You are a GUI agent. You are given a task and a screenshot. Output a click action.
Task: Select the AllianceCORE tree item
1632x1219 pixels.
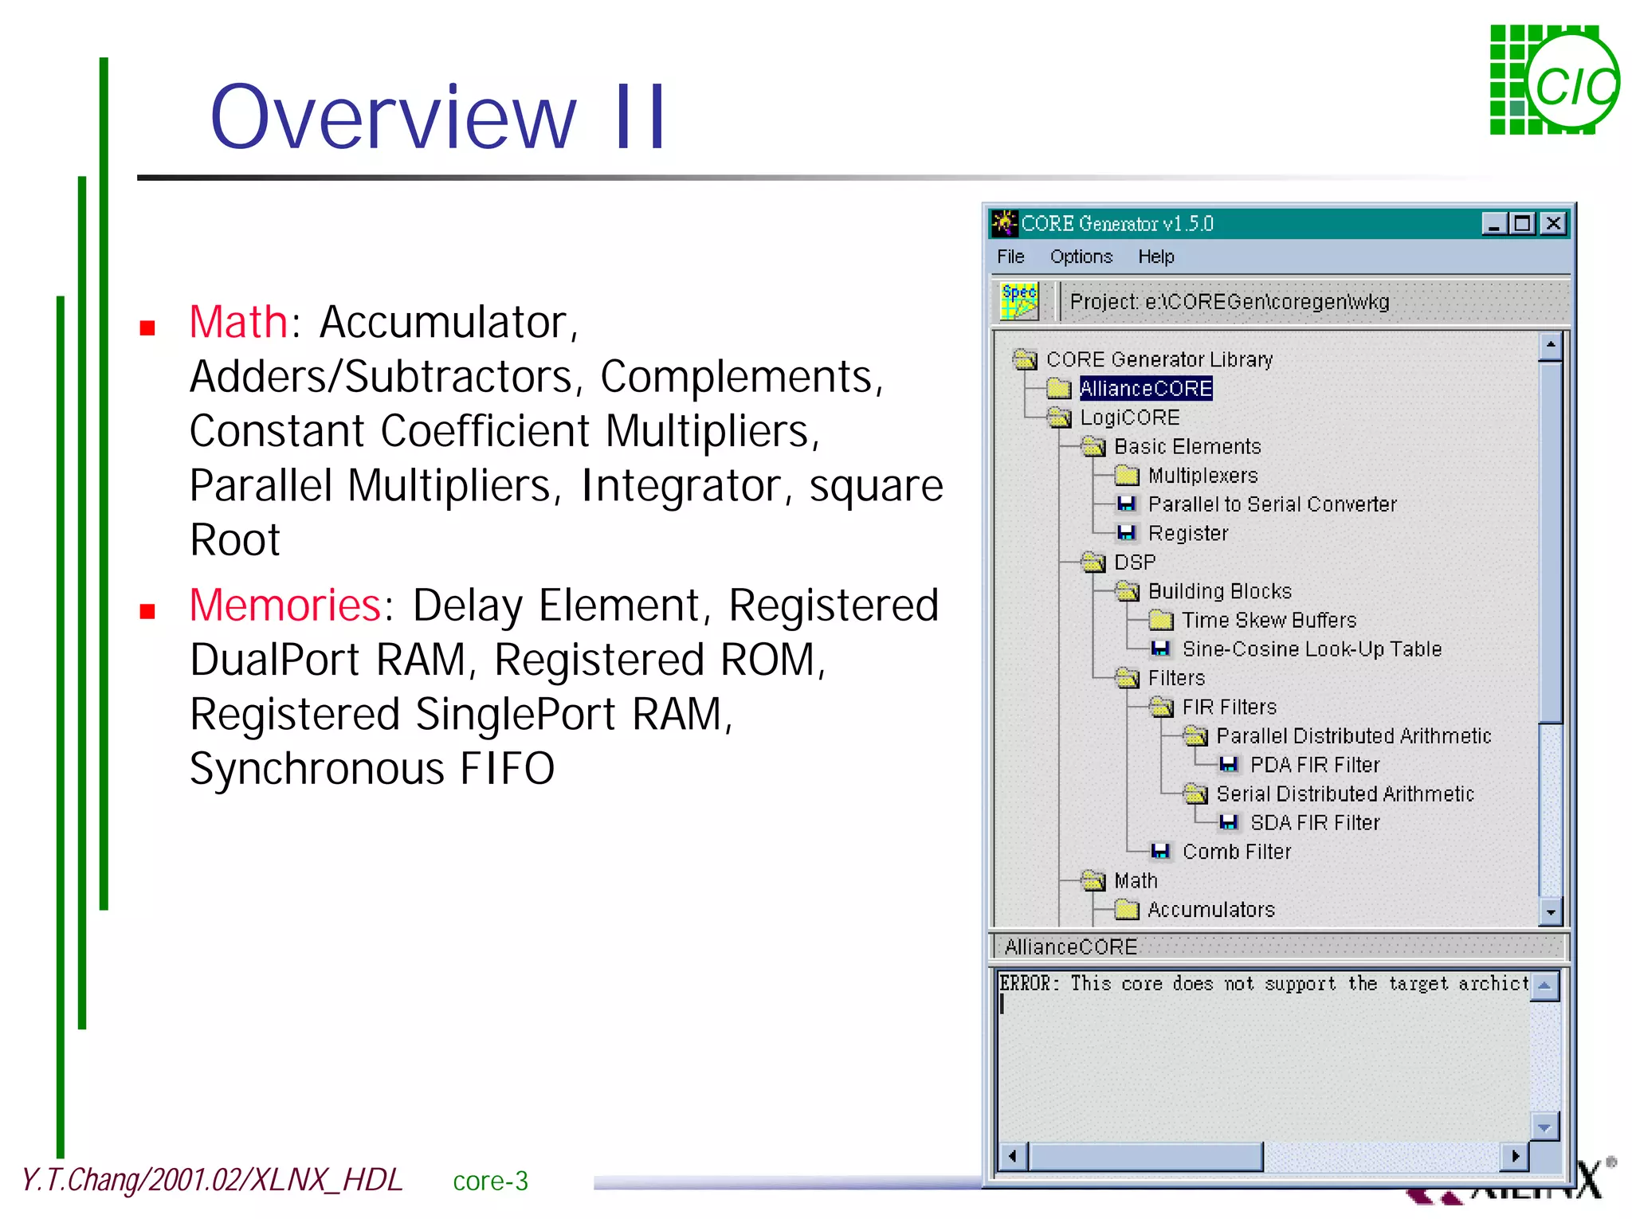point(1145,388)
